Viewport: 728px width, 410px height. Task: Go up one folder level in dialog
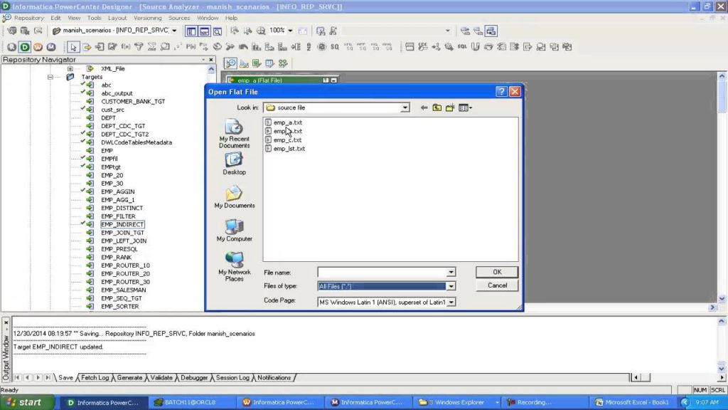pos(437,108)
